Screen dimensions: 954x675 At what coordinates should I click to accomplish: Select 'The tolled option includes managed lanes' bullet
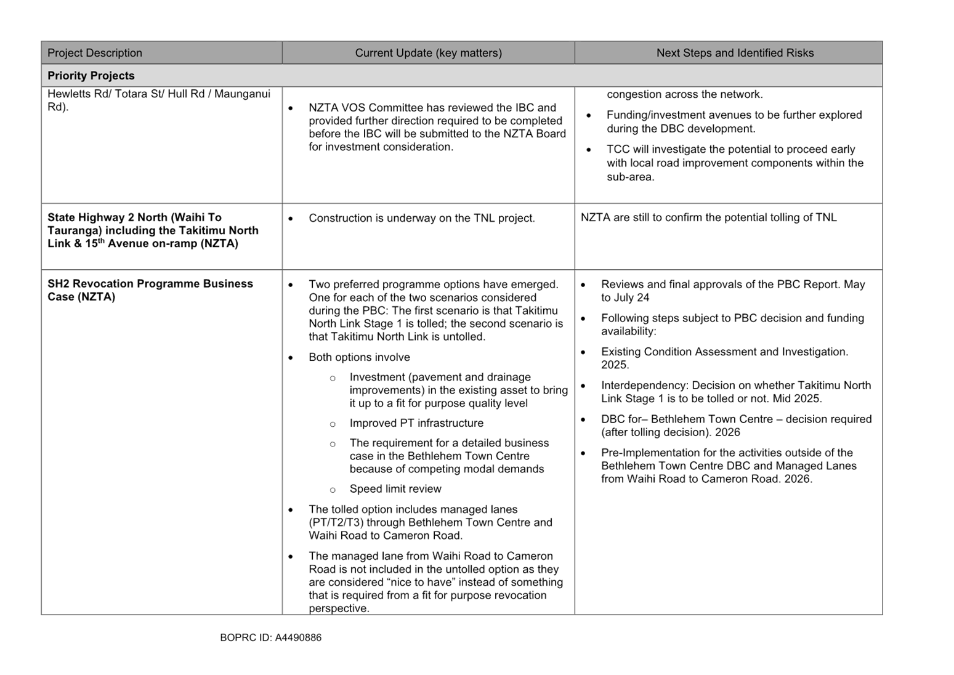(431, 522)
